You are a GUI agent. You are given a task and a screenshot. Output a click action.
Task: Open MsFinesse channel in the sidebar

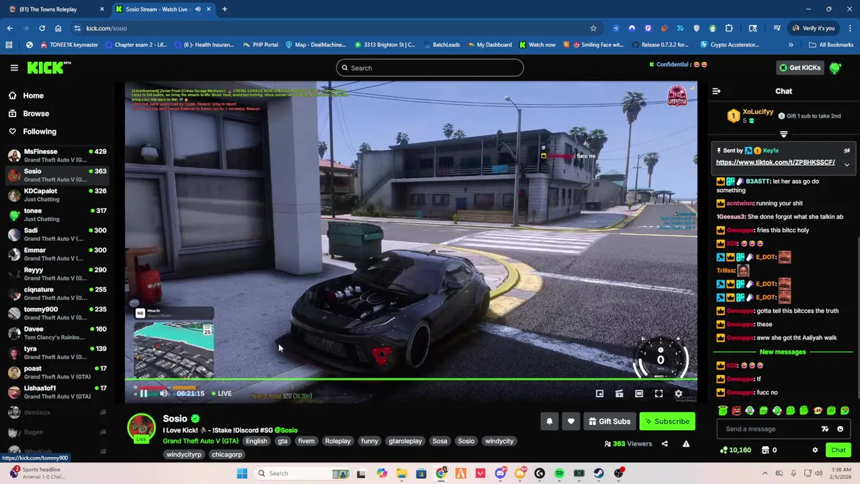pos(57,155)
